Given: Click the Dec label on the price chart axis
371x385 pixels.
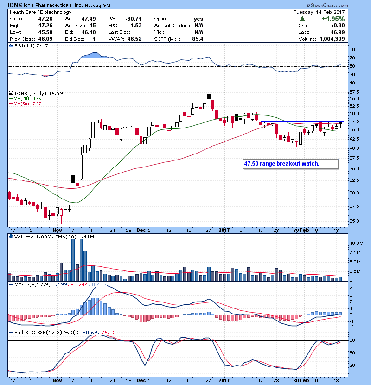Looking at the screenshot, I should coord(141,231).
